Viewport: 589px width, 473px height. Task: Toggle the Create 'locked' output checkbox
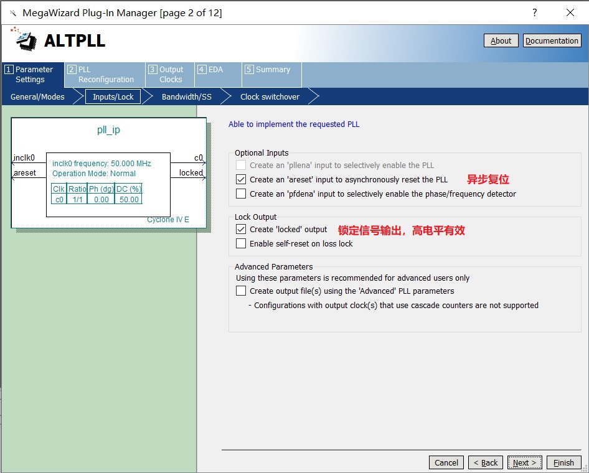[x=241, y=230]
